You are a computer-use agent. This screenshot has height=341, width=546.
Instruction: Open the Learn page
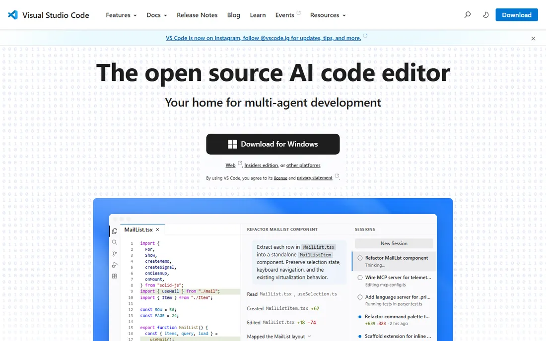pyautogui.click(x=258, y=15)
